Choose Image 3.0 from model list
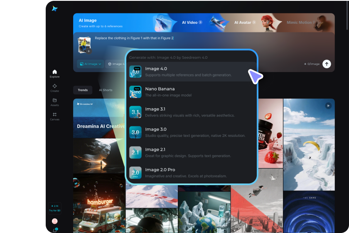Viewport: 349px width, 233px height. pyautogui.click(x=192, y=132)
